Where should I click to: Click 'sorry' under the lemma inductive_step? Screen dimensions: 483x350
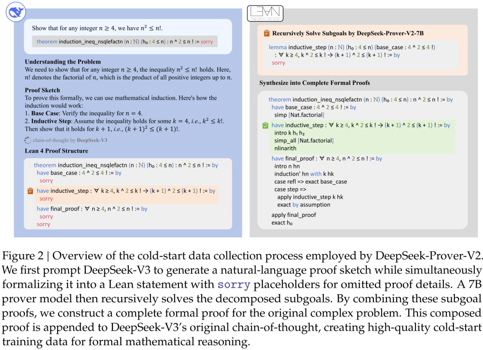pos(279,63)
